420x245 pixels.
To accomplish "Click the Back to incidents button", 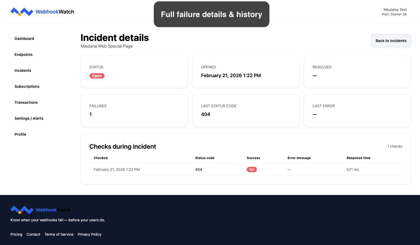I will (391, 41).
